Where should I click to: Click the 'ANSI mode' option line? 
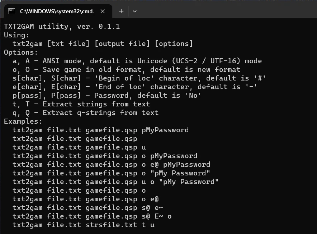click(x=137, y=61)
